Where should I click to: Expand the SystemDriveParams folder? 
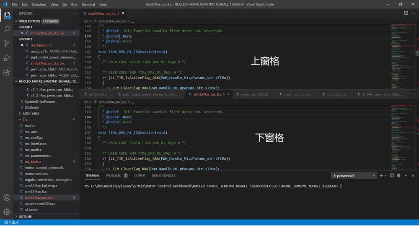(40, 101)
